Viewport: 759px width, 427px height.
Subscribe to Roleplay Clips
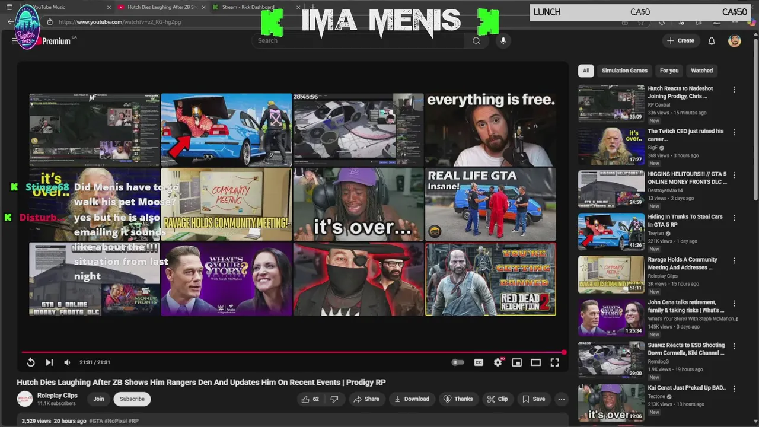point(132,399)
